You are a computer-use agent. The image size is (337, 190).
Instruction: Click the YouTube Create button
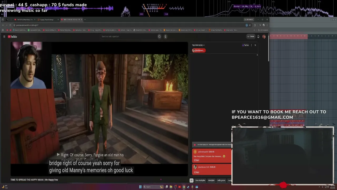pos(251,36)
